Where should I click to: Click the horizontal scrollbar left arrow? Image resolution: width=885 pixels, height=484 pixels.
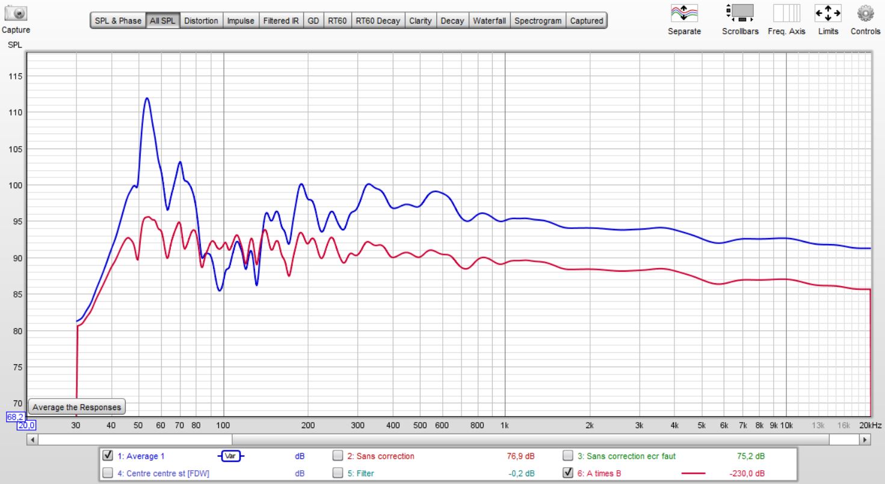click(x=32, y=440)
